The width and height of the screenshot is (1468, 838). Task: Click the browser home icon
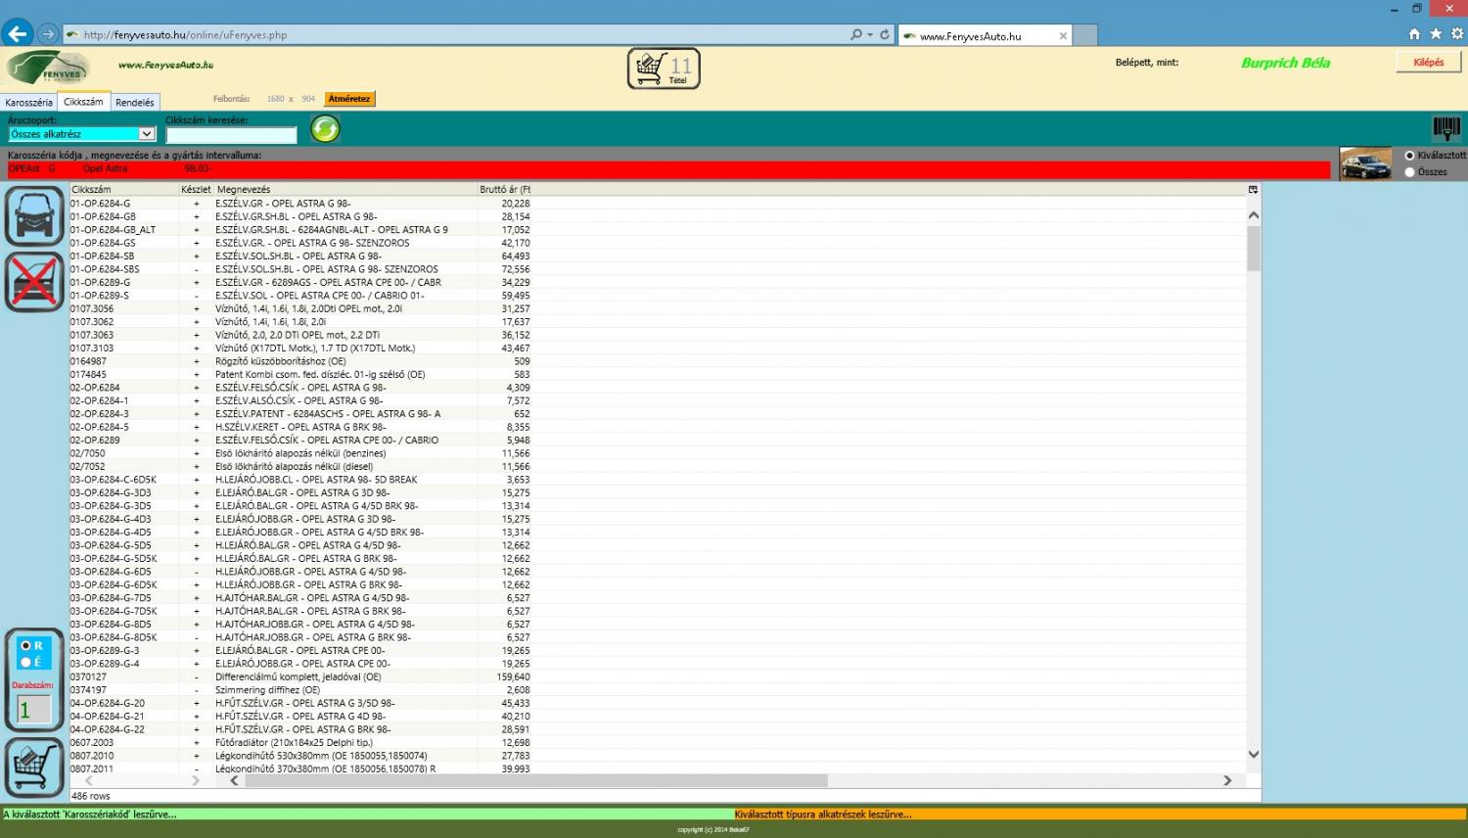(x=1414, y=34)
